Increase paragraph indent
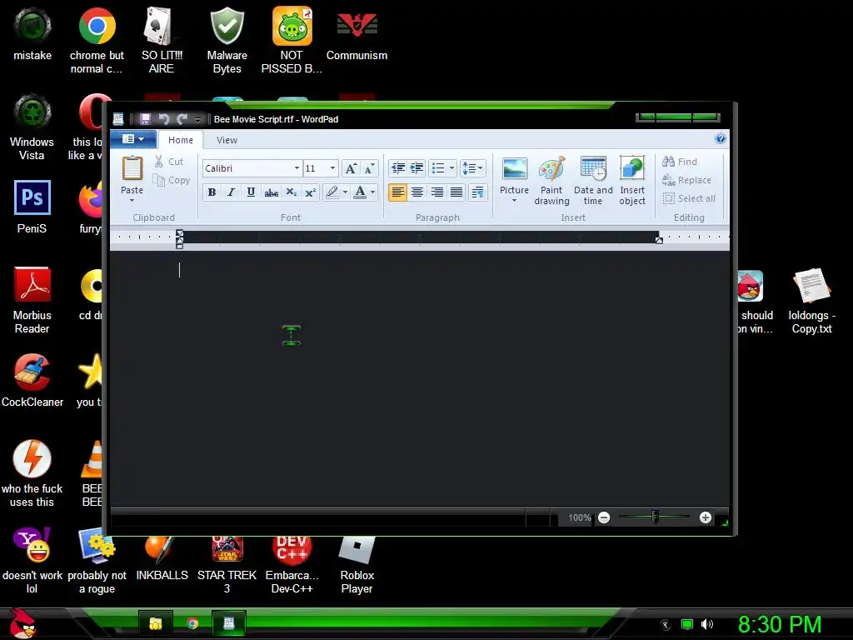853x640 pixels. tap(417, 168)
